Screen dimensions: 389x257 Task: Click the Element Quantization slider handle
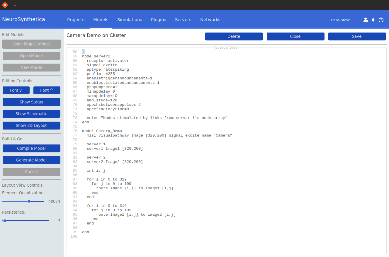tap(29, 201)
